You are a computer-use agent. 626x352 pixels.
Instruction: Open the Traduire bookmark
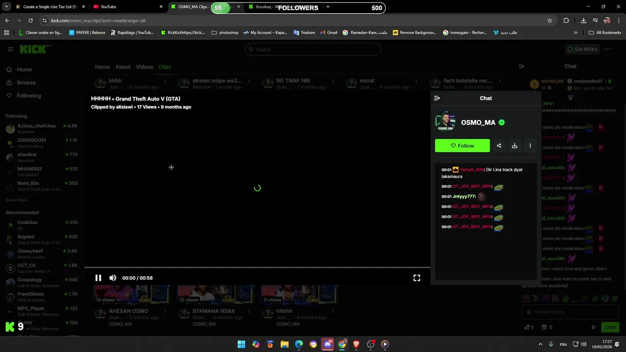pos(304,33)
